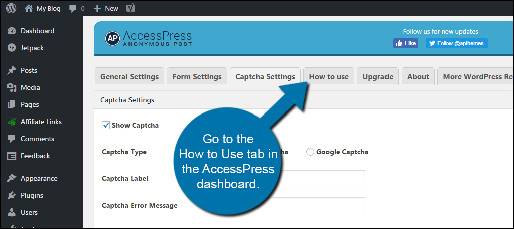Open More WordPress Resources tab
Image resolution: width=514 pixels, height=229 pixels.
coord(476,76)
